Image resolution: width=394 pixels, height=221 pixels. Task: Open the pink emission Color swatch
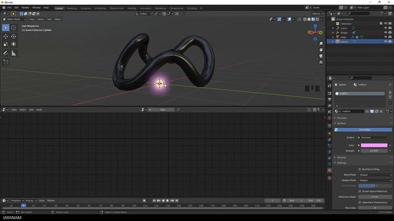point(374,145)
